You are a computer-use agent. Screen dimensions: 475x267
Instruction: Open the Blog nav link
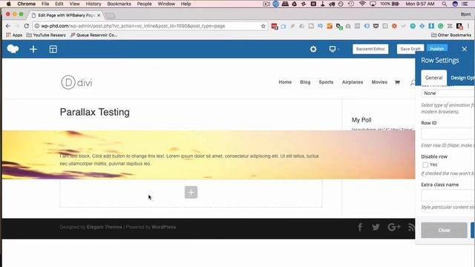click(305, 82)
